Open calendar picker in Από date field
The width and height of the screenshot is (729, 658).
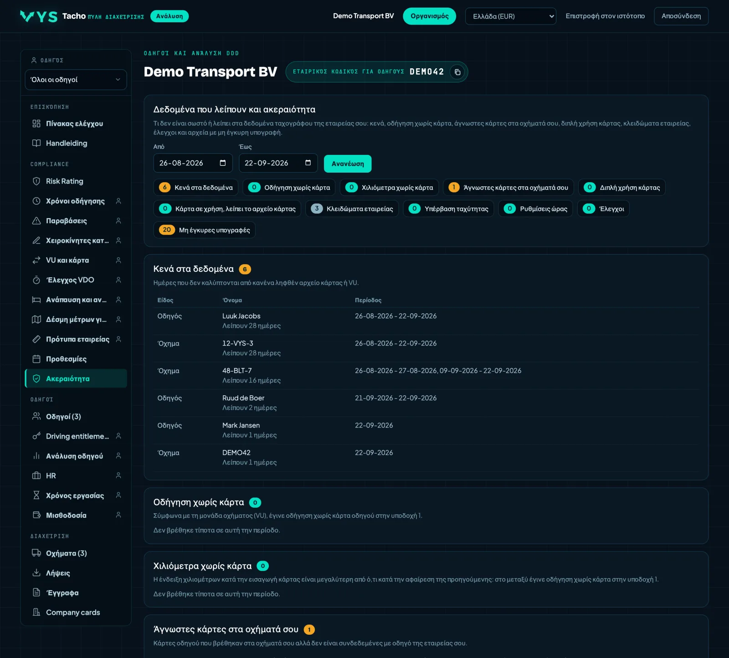223,163
